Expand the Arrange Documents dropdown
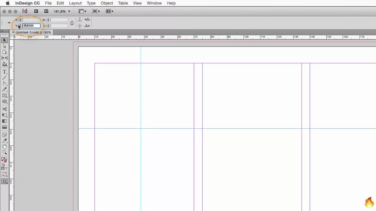 110,11
